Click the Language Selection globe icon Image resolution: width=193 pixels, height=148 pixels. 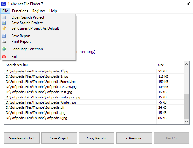point(4,49)
